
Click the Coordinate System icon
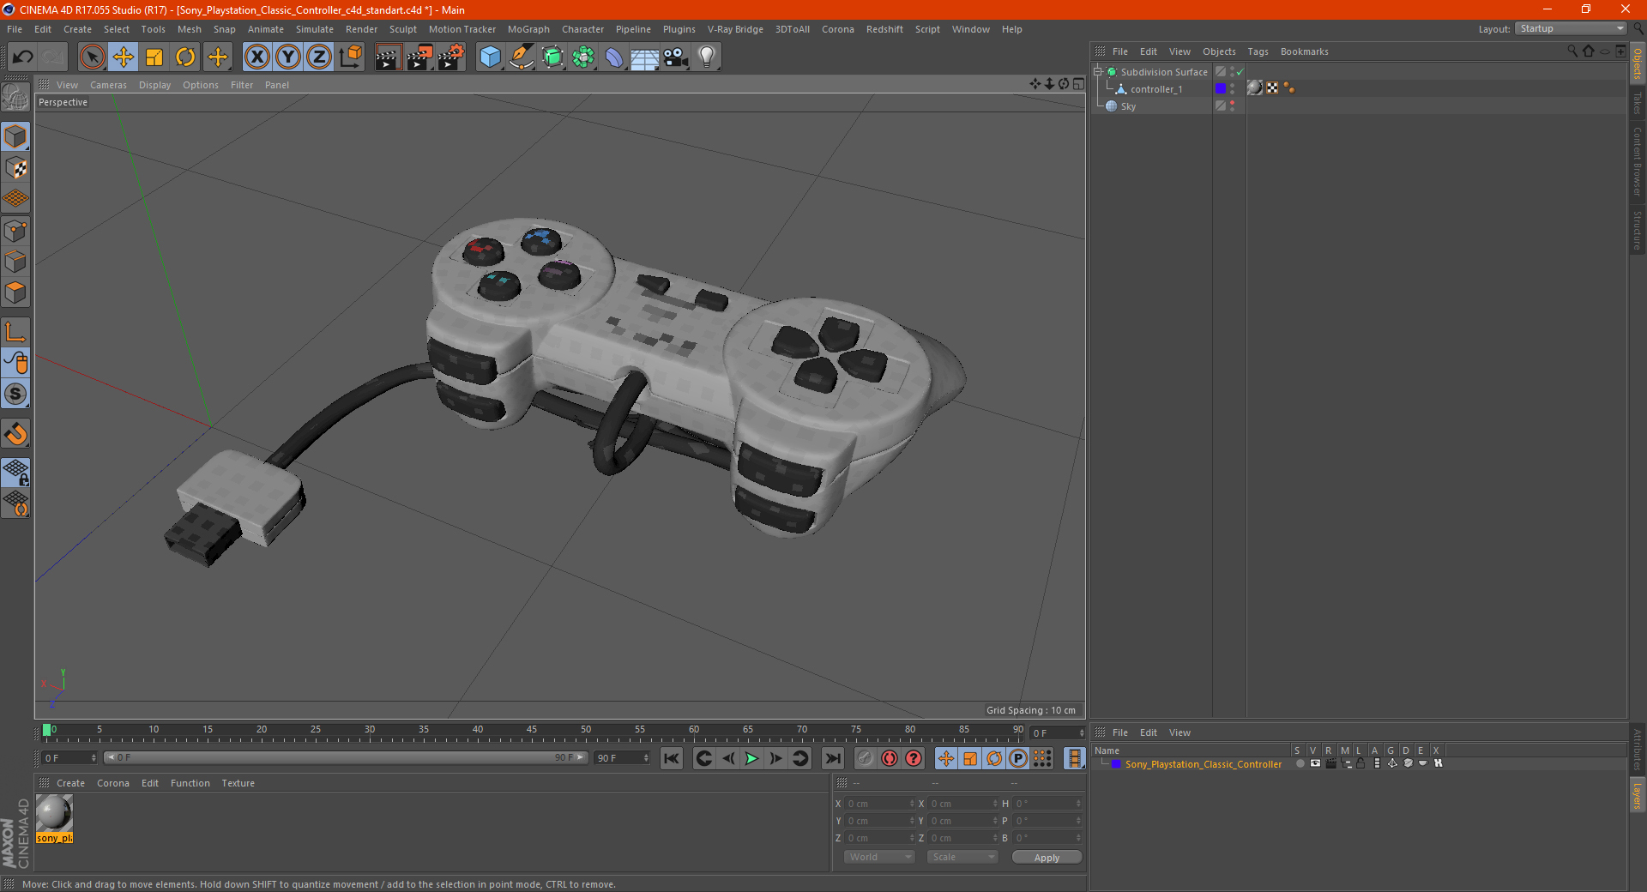point(351,57)
